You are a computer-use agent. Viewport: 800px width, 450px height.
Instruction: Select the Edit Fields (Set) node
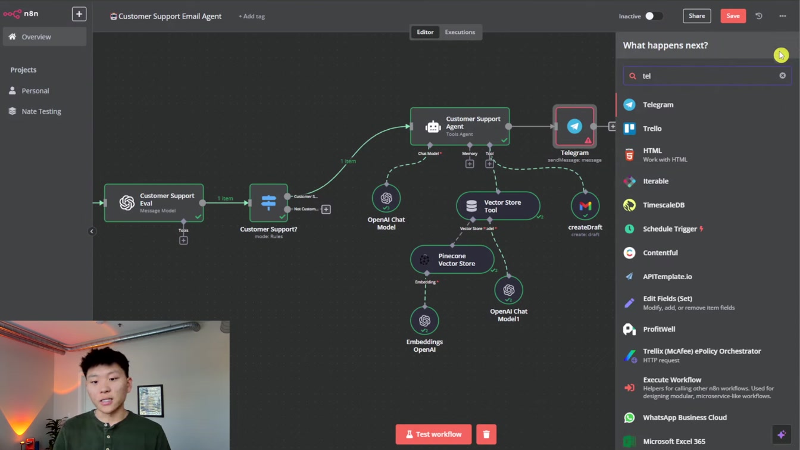click(708, 302)
